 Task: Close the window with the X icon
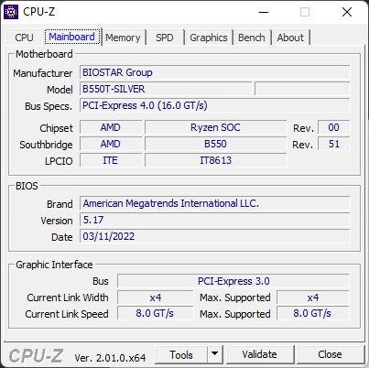347,12
